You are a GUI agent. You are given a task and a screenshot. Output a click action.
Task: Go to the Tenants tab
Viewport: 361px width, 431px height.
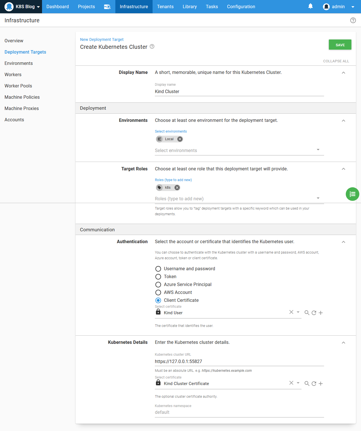tap(165, 7)
